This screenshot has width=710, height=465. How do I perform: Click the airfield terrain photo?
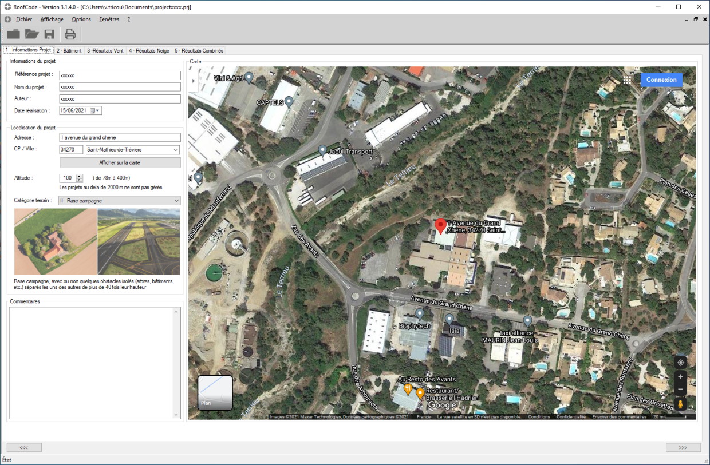(x=139, y=242)
